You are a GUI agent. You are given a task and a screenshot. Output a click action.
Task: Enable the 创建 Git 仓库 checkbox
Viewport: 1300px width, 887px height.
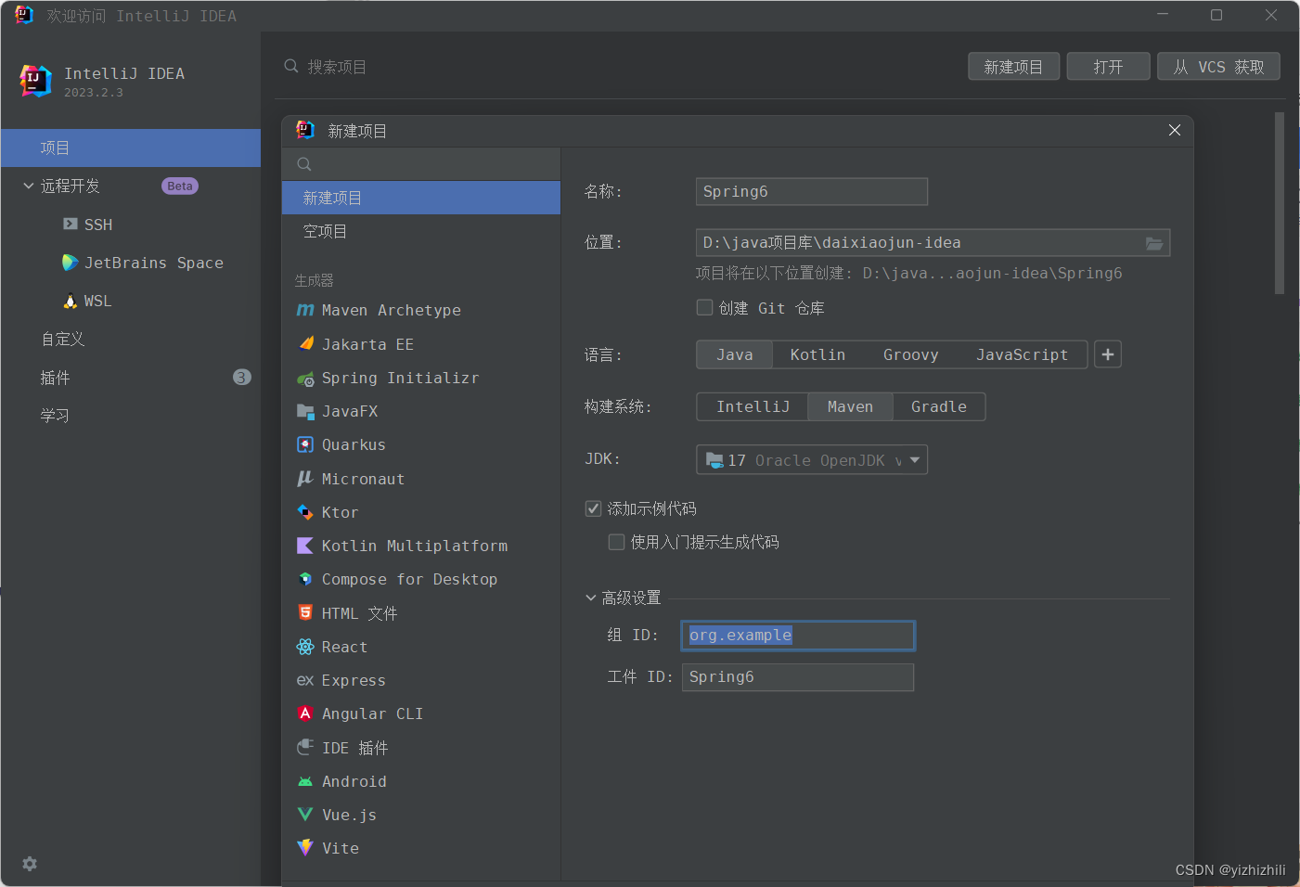click(704, 307)
